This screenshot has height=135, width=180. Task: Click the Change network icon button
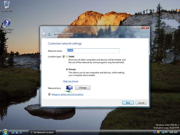[83, 88]
